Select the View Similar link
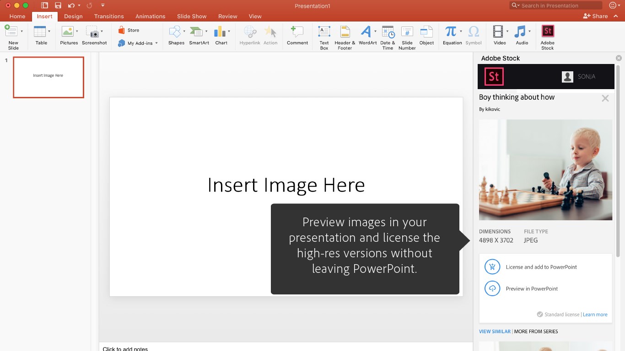625x351 pixels. click(x=495, y=331)
